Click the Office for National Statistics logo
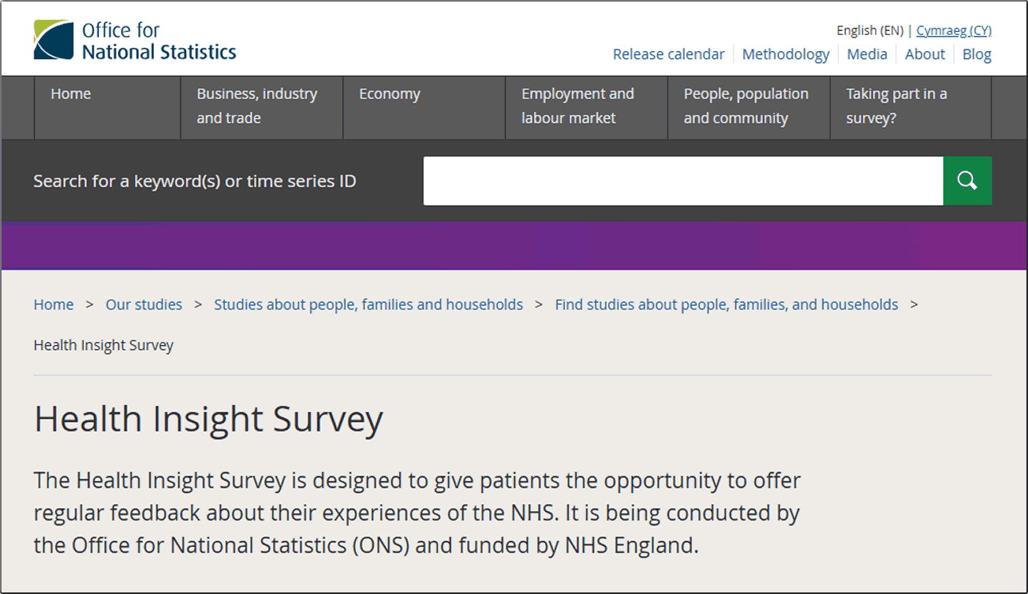Screen dimensions: 1028x594 (135, 41)
